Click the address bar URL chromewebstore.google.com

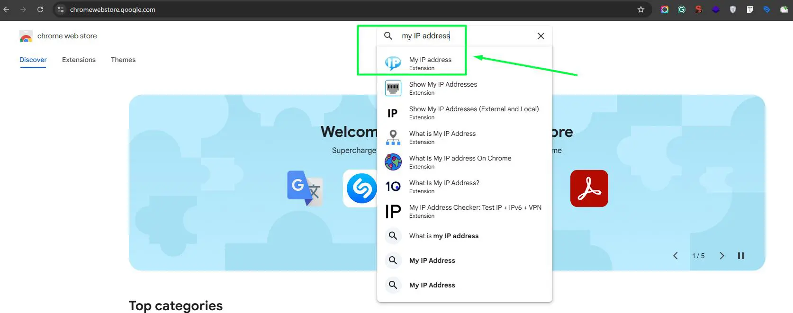pos(113,9)
